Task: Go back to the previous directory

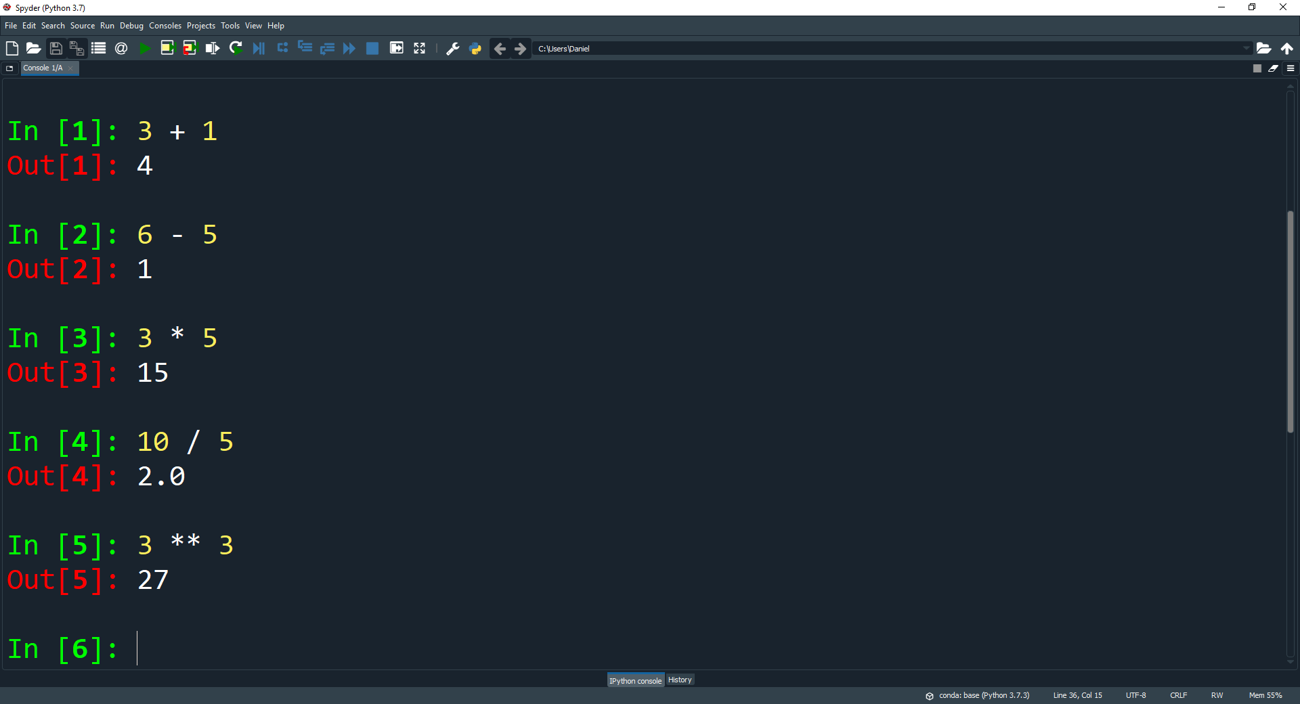Action: point(500,49)
